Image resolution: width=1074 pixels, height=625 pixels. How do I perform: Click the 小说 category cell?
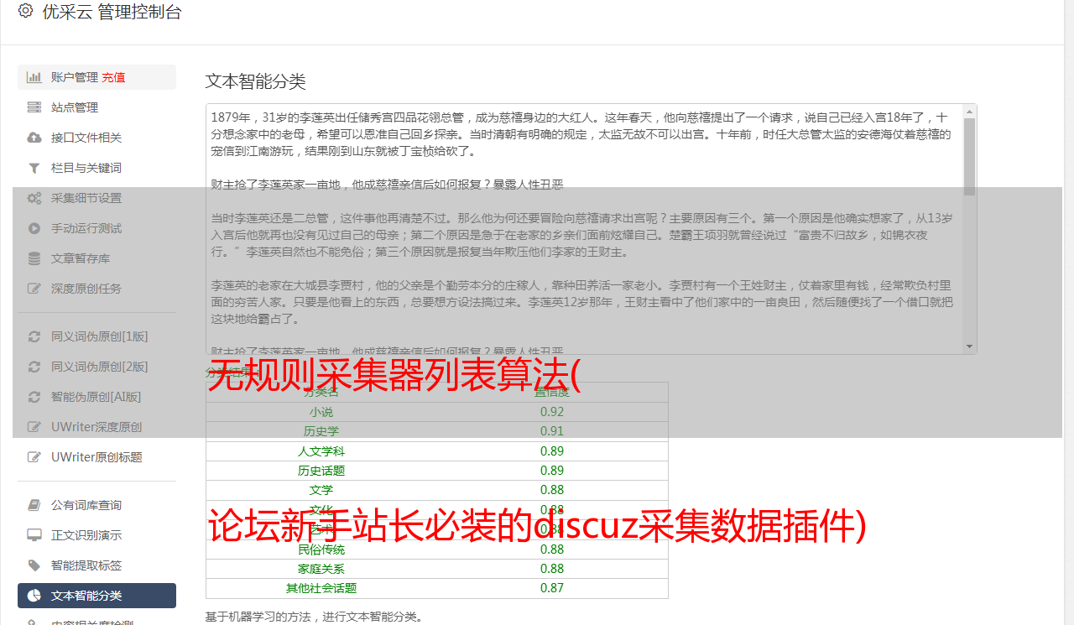[x=321, y=412]
